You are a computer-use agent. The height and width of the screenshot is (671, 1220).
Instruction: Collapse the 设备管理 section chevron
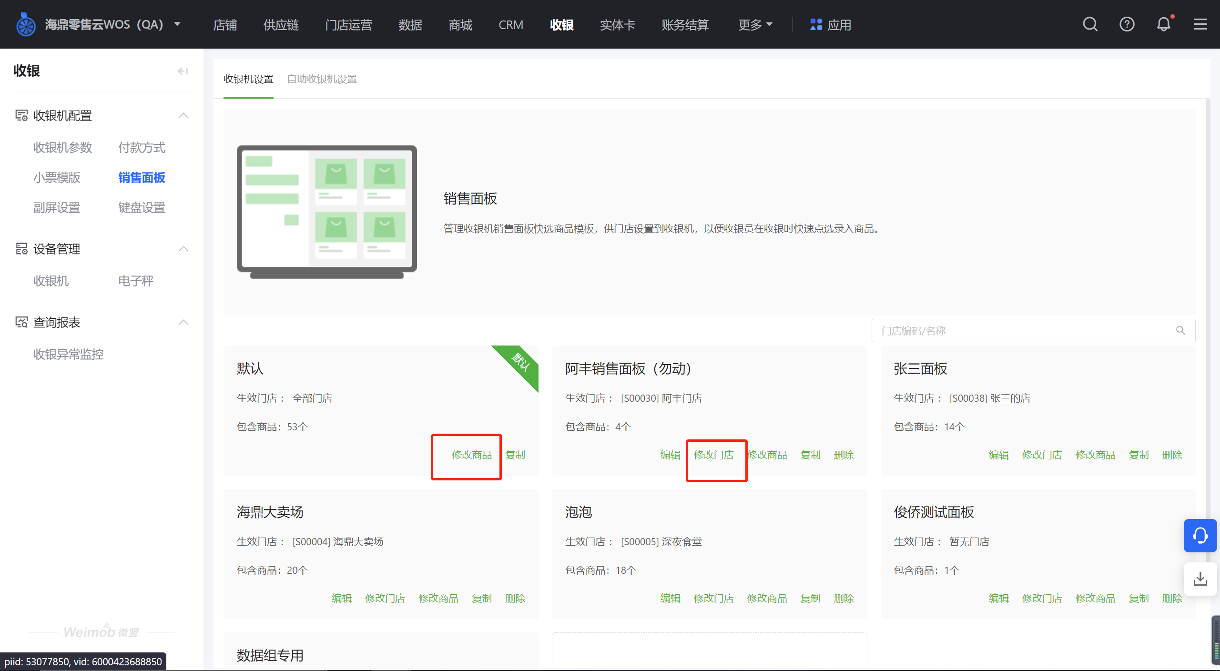pos(183,249)
